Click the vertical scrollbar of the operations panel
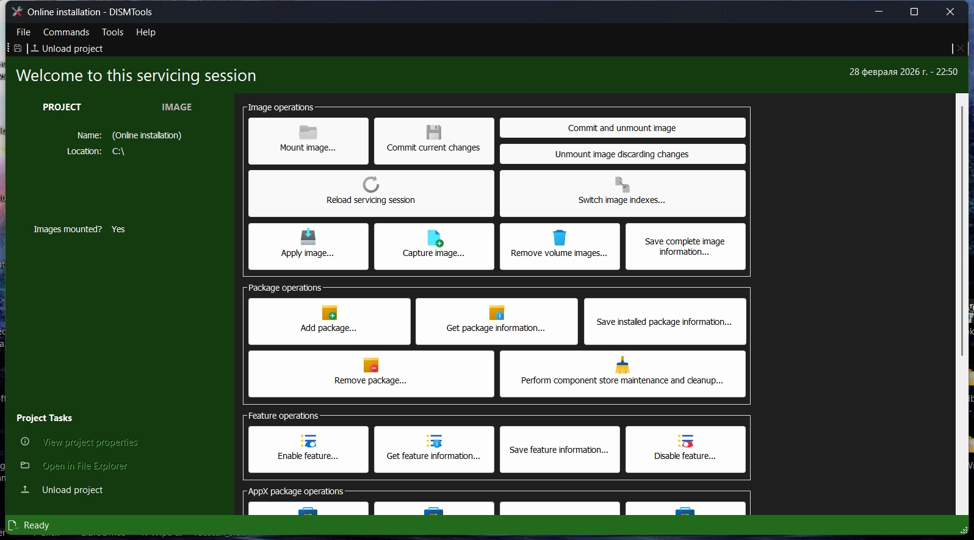The height and width of the screenshot is (540, 974). coord(962,232)
